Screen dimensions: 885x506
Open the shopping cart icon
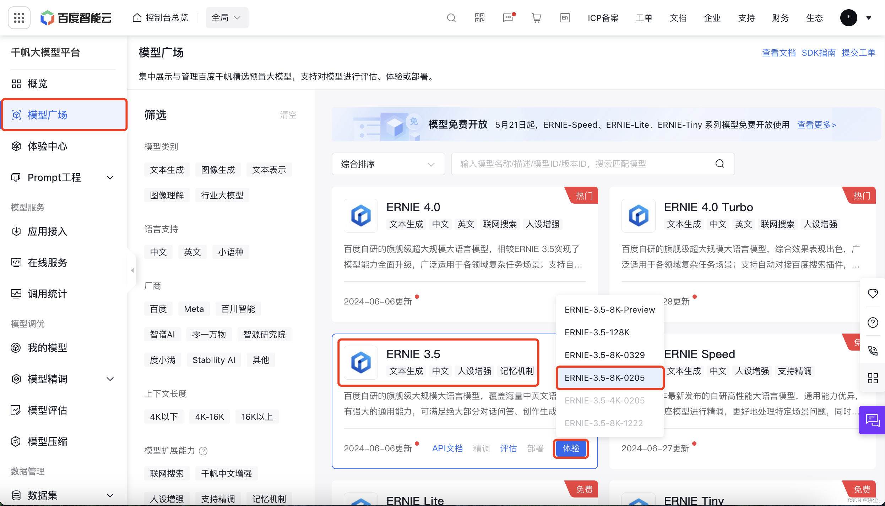(x=536, y=18)
